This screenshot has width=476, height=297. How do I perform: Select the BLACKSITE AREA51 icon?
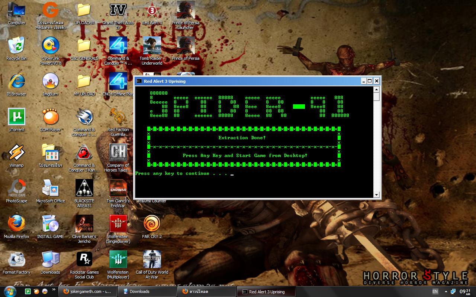pyautogui.click(x=84, y=193)
